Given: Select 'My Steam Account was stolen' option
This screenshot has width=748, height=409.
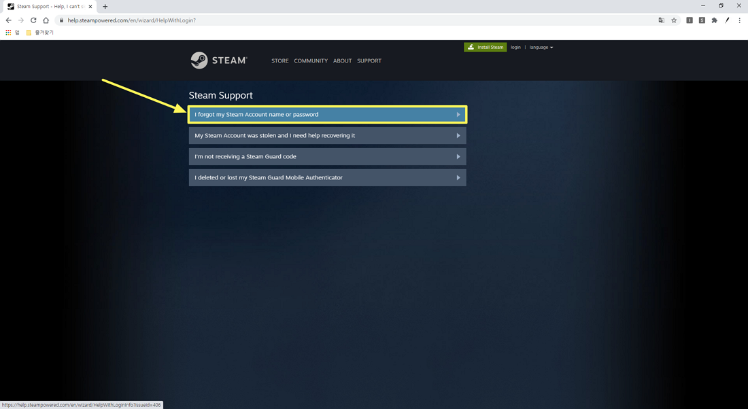Looking at the screenshot, I should pos(327,135).
